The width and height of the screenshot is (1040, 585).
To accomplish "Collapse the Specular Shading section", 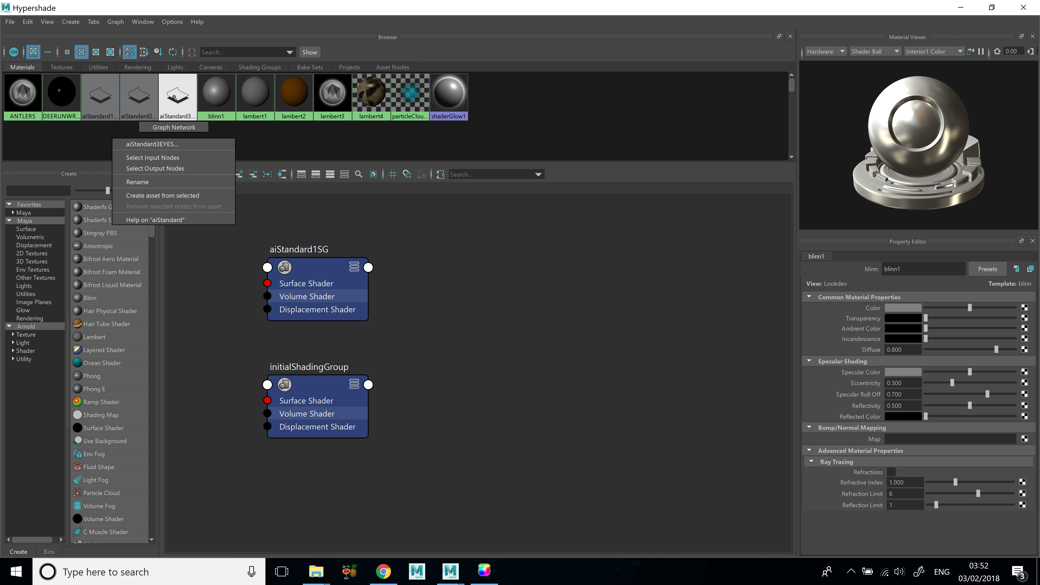I will (809, 361).
